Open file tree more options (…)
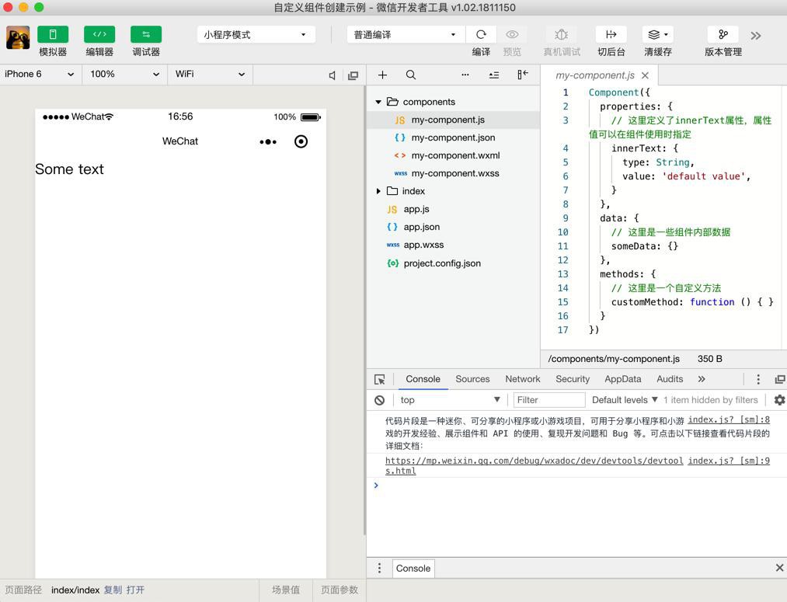Screen dimensions: 787x602 pos(465,75)
